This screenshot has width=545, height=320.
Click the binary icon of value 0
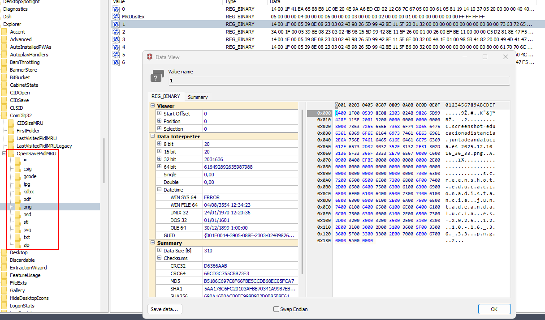coord(116,9)
